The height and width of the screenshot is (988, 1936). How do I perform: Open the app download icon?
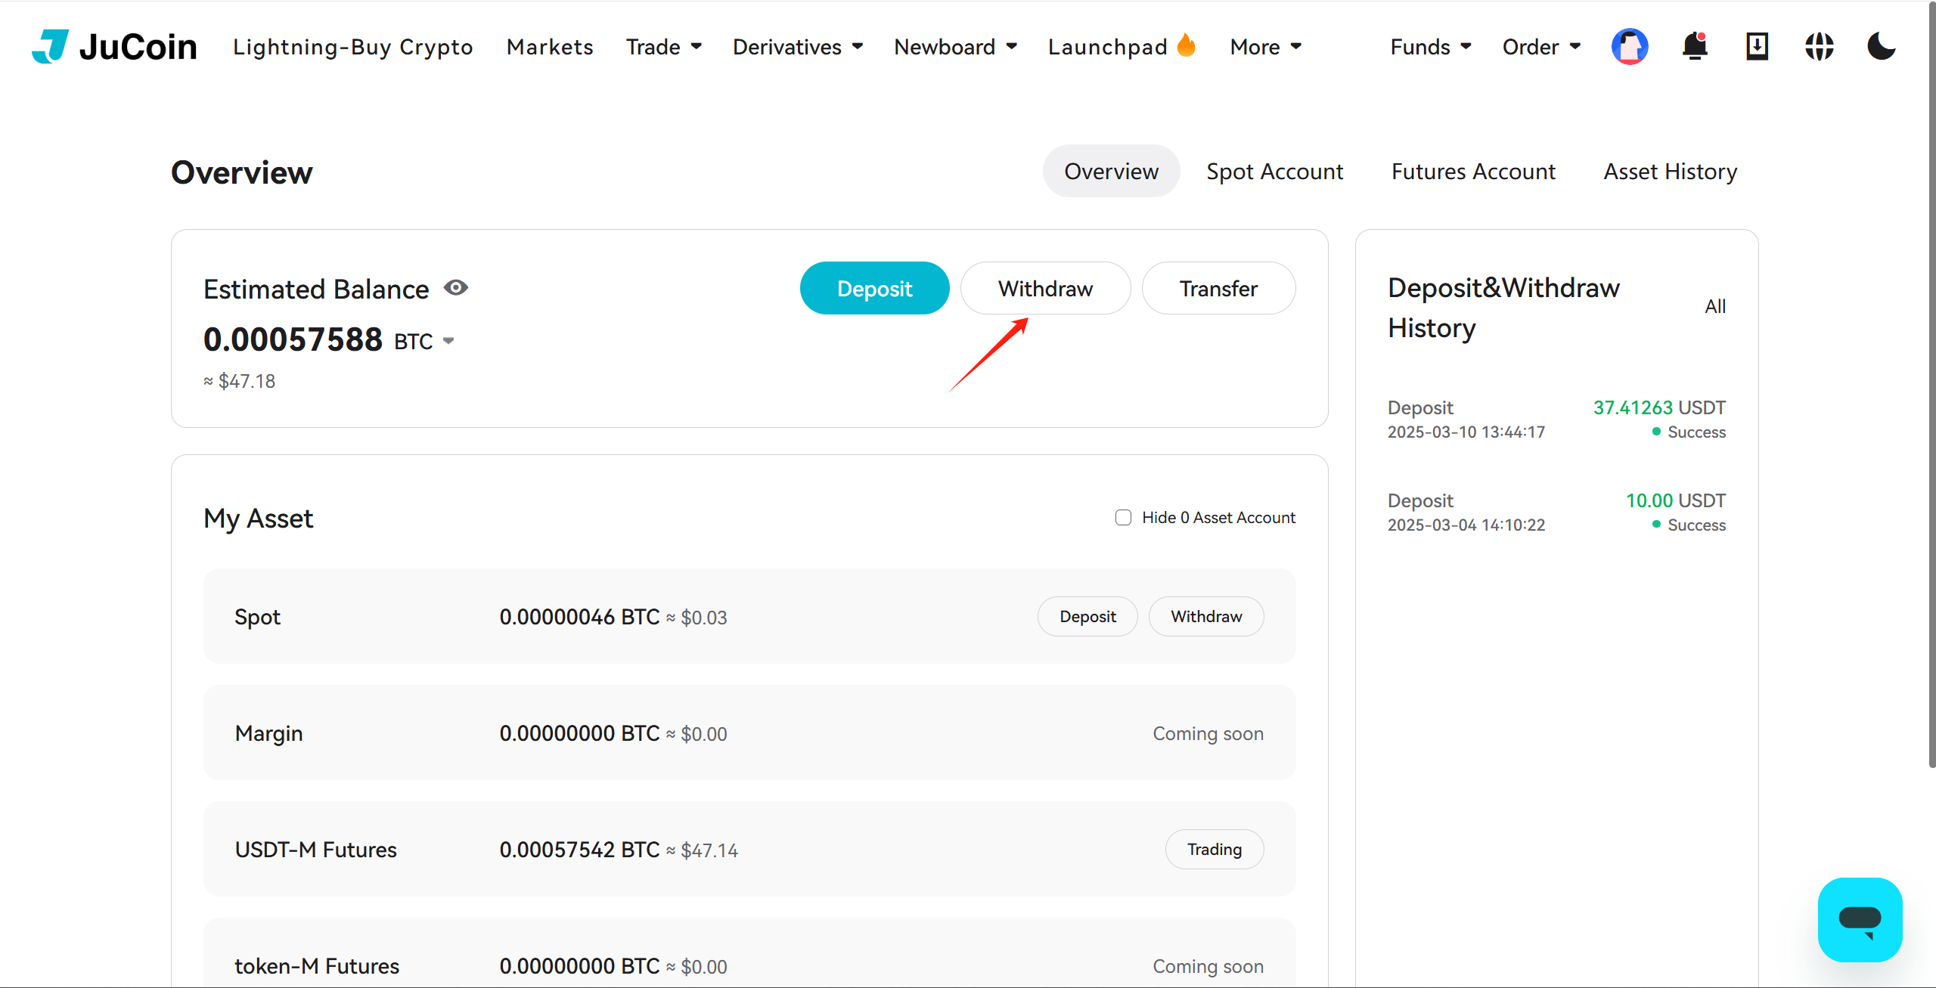(1757, 47)
